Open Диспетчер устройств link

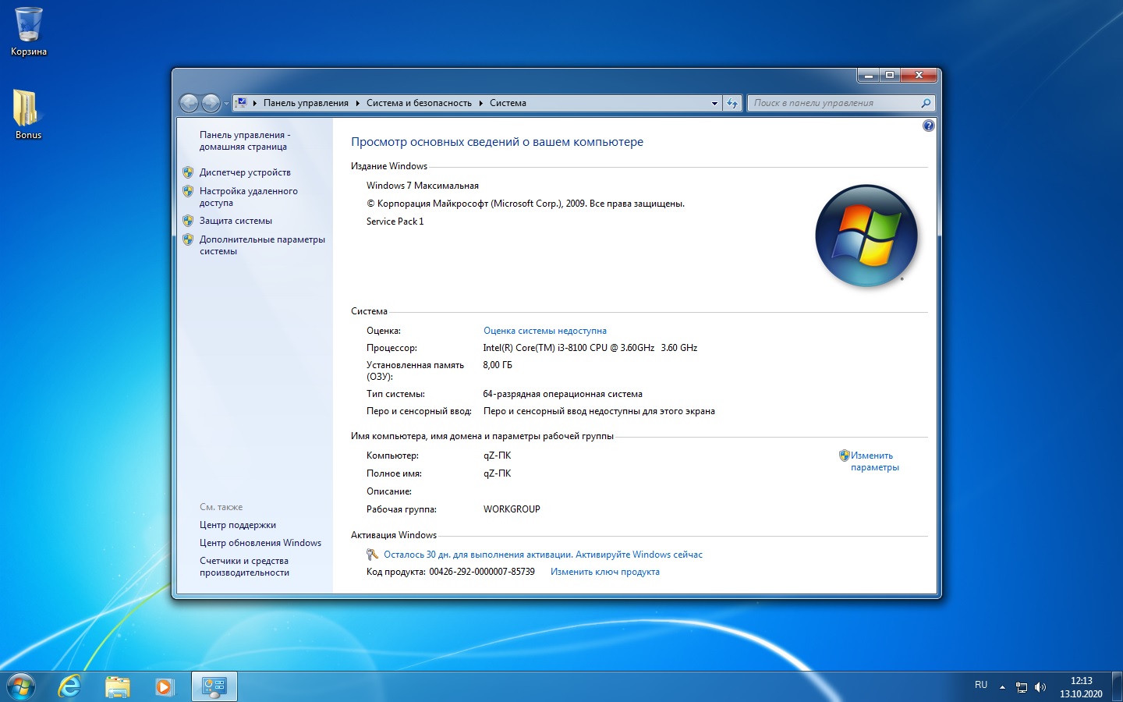[245, 172]
